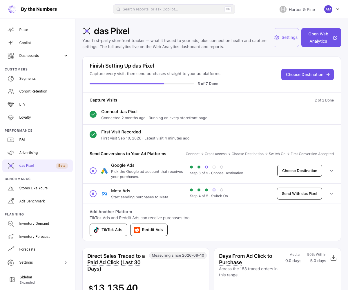Open the Forecasts menu item
The width and height of the screenshot is (348, 290).
tap(38, 249)
